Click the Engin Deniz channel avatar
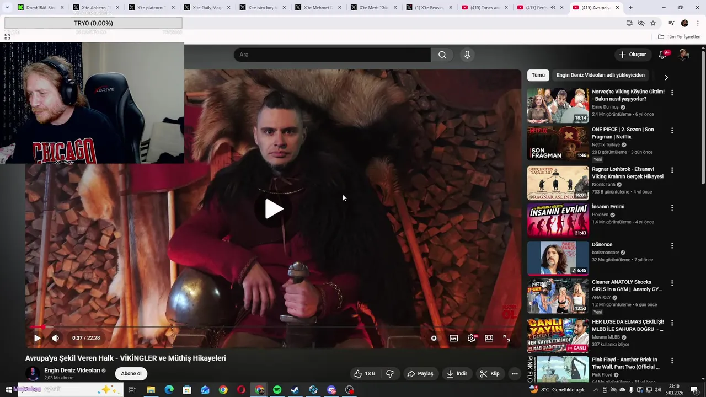 pyautogui.click(x=33, y=373)
